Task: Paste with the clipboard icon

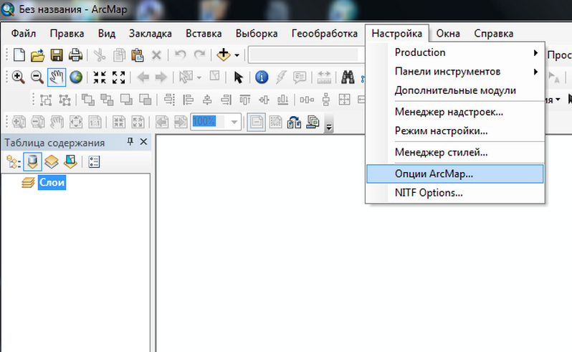Action: pyautogui.click(x=138, y=55)
